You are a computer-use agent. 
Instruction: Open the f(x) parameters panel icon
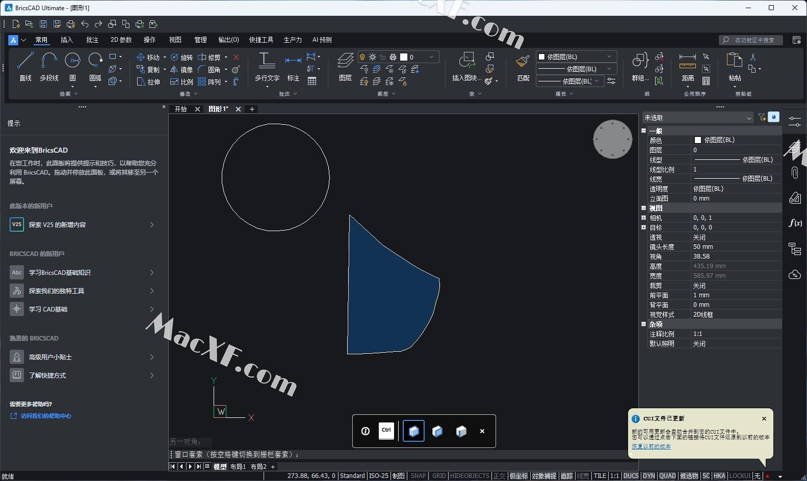click(x=795, y=223)
